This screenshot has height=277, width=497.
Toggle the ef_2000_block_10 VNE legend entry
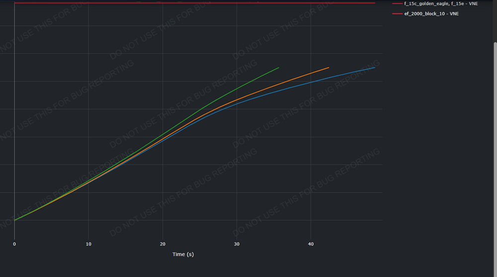pos(425,13)
